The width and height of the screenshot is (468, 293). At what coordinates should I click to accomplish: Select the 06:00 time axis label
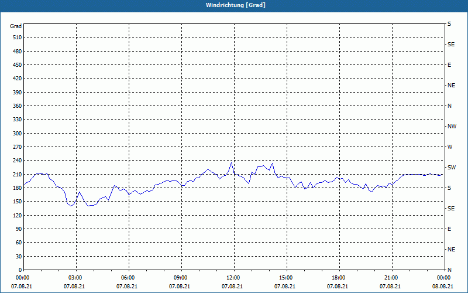(x=128, y=278)
